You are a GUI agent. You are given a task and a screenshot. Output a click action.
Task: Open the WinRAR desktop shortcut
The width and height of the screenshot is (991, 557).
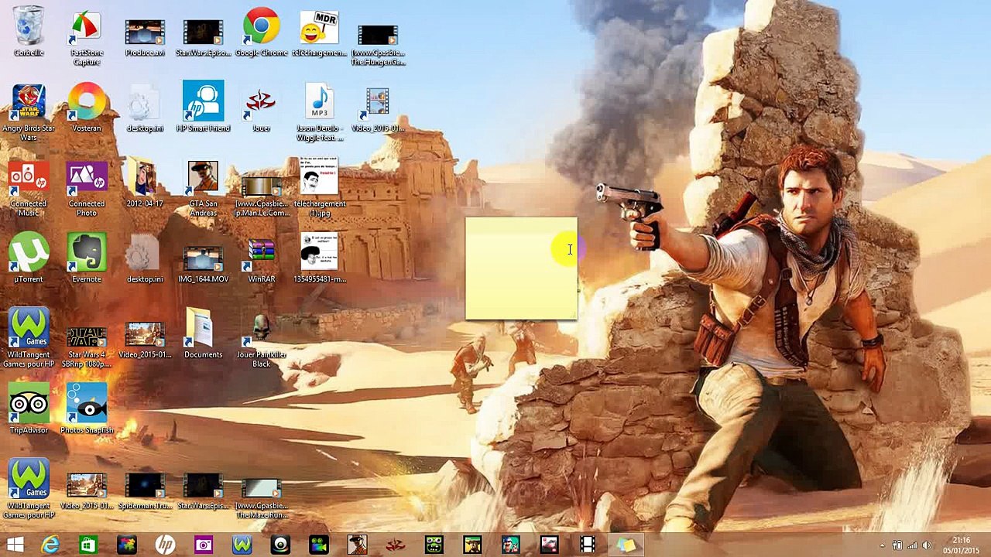tap(261, 261)
